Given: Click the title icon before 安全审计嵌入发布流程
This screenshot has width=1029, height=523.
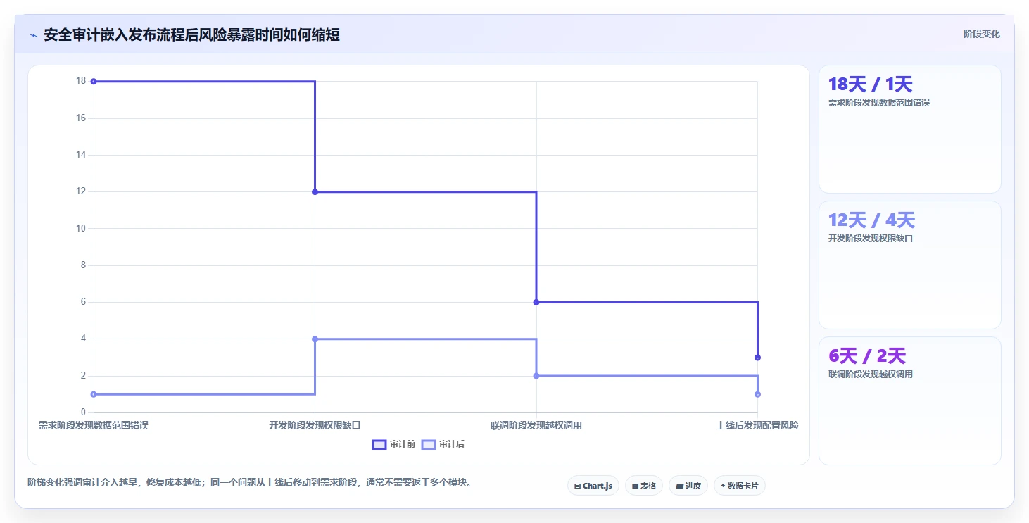Looking at the screenshot, I should click(x=33, y=35).
